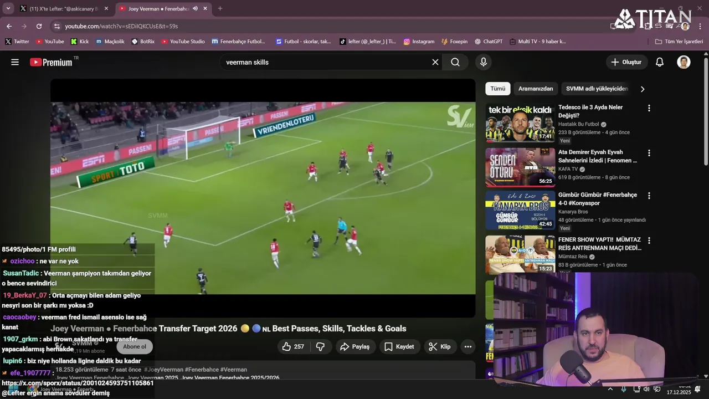
Task: Create a clip using Klip button
Action: [440, 346]
